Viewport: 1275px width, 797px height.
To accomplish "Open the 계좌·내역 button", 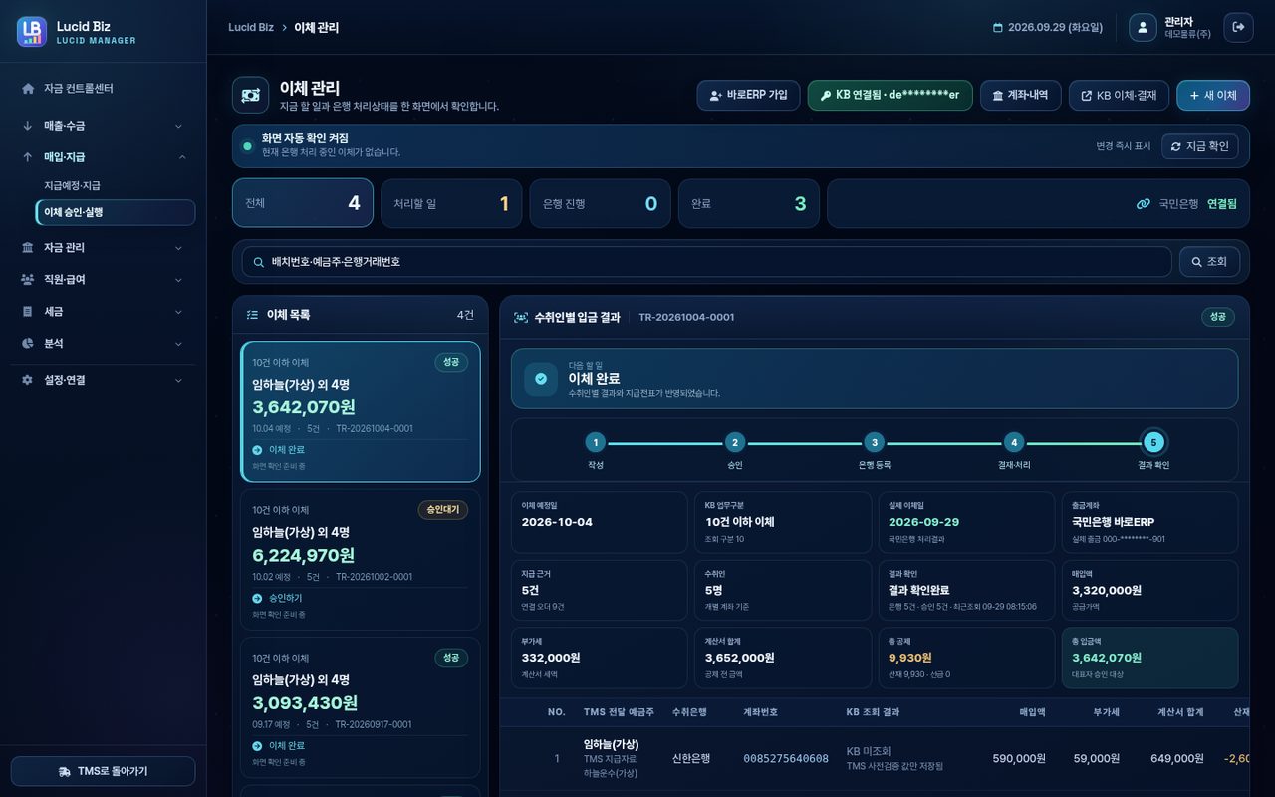I will pos(1020,96).
